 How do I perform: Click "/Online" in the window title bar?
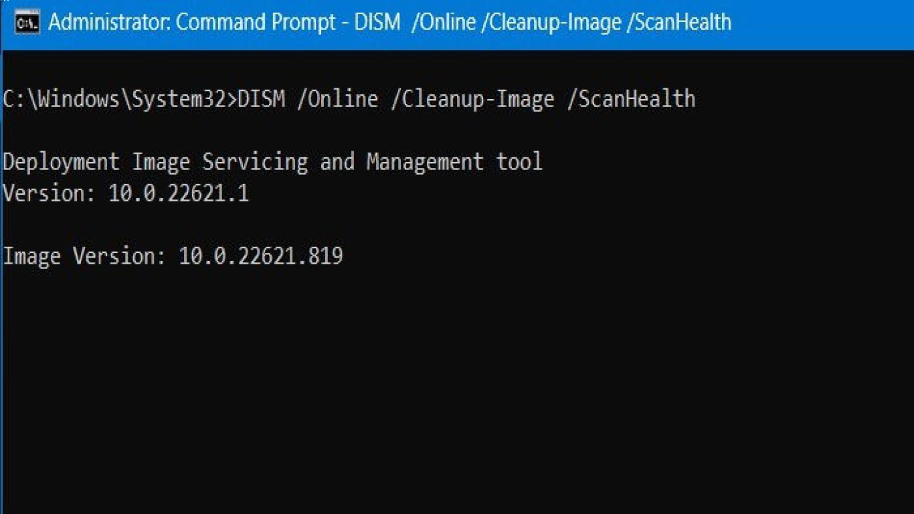(443, 22)
